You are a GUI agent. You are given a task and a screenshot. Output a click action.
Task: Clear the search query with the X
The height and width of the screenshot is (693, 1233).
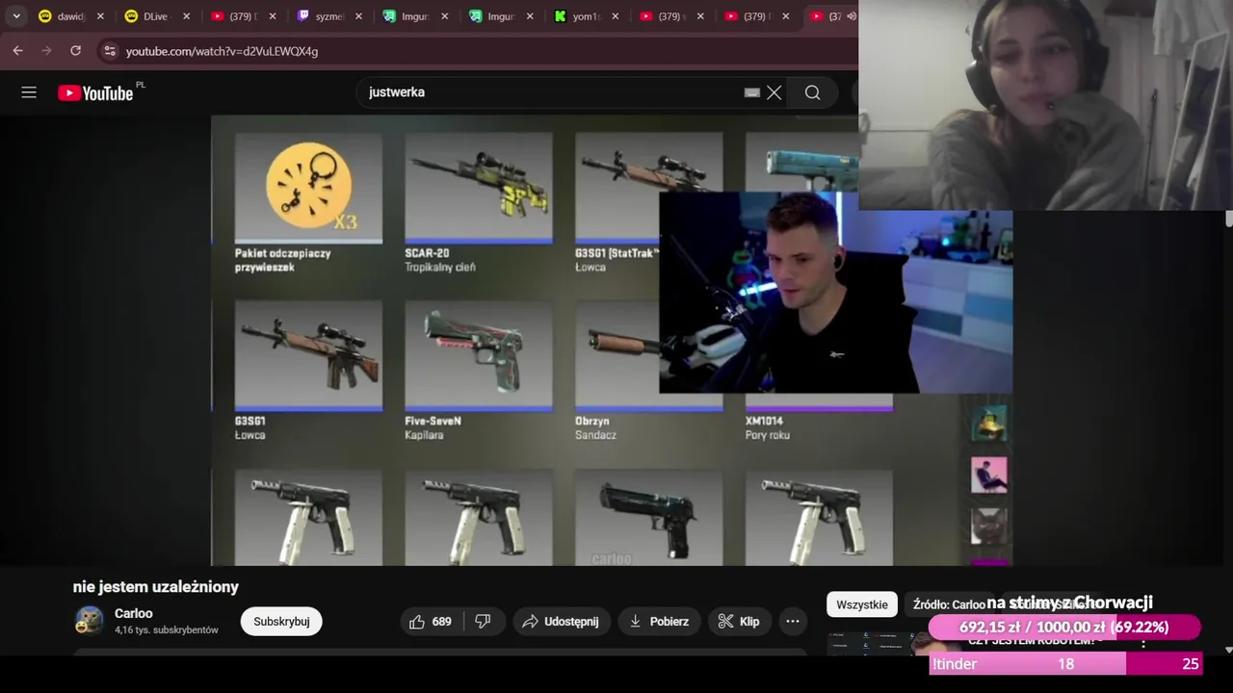pos(774,92)
